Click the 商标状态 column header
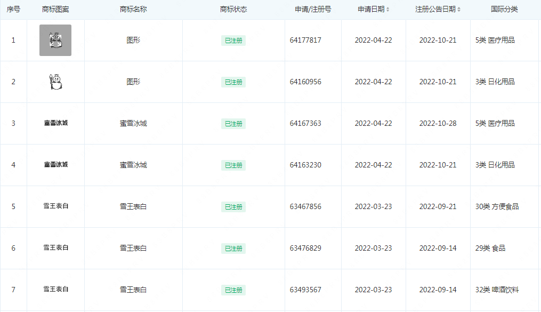This screenshot has width=541, height=312. tap(233, 9)
